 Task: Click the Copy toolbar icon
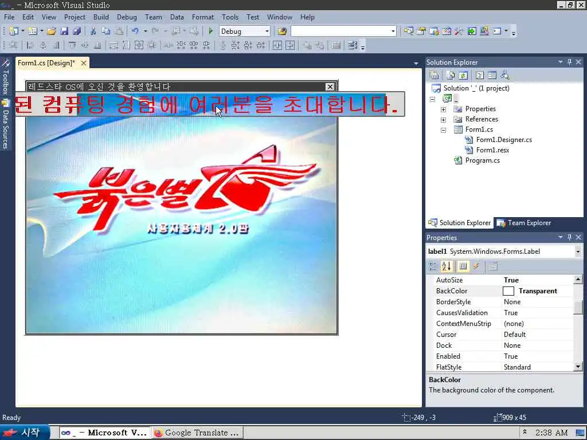tap(106, 32)
